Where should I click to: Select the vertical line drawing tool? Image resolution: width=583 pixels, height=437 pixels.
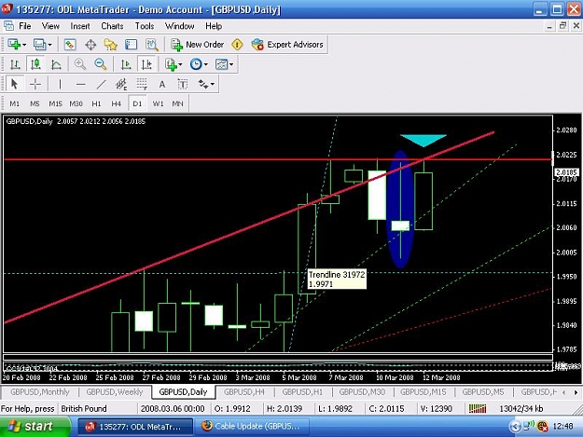[61, 84]
